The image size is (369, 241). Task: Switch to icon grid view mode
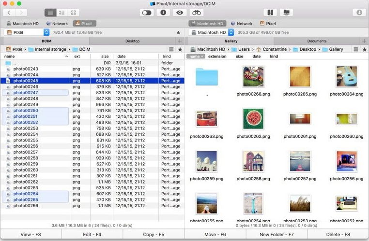point(74,13)
